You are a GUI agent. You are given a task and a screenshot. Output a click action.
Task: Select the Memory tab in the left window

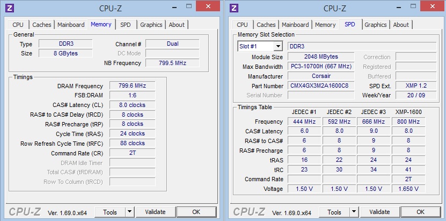click(x=101, y=24)
